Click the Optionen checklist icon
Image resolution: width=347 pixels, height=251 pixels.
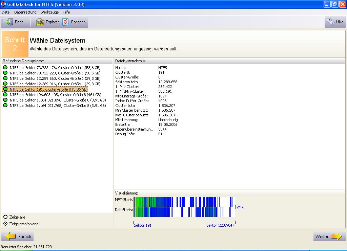pos(65,22)
